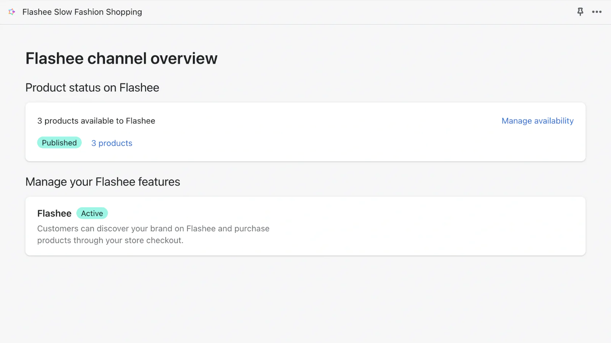Pin the Flashee app

pyautogui.click(x=580, y=12)
